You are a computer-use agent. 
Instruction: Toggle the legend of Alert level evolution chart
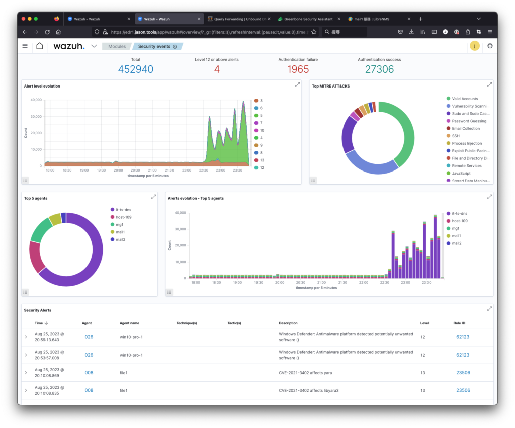click(25, 180)
